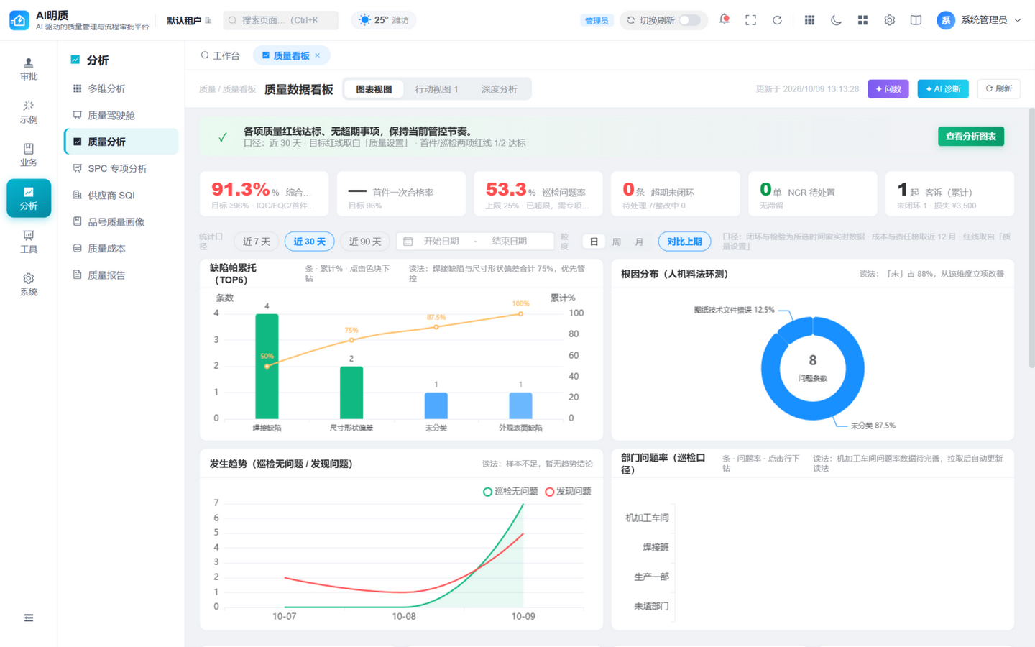The image size is (1035, 647).
Task: Click the 问数 button
Action: (888, 88)
